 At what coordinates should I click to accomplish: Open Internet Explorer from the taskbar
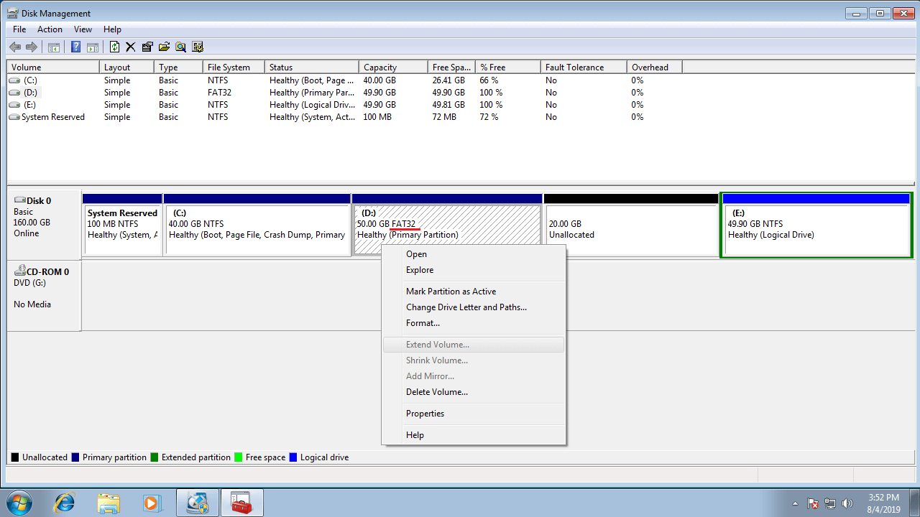point(64,503)
